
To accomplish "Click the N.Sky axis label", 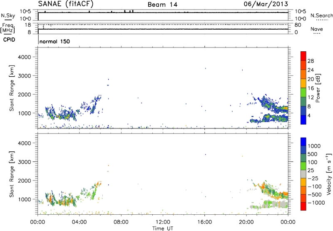I will pos(8,15).
